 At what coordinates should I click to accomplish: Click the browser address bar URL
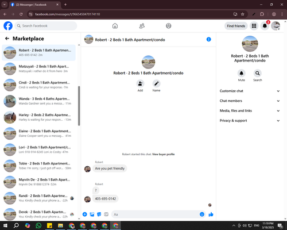pyautogui.click(x=68, y=14)
